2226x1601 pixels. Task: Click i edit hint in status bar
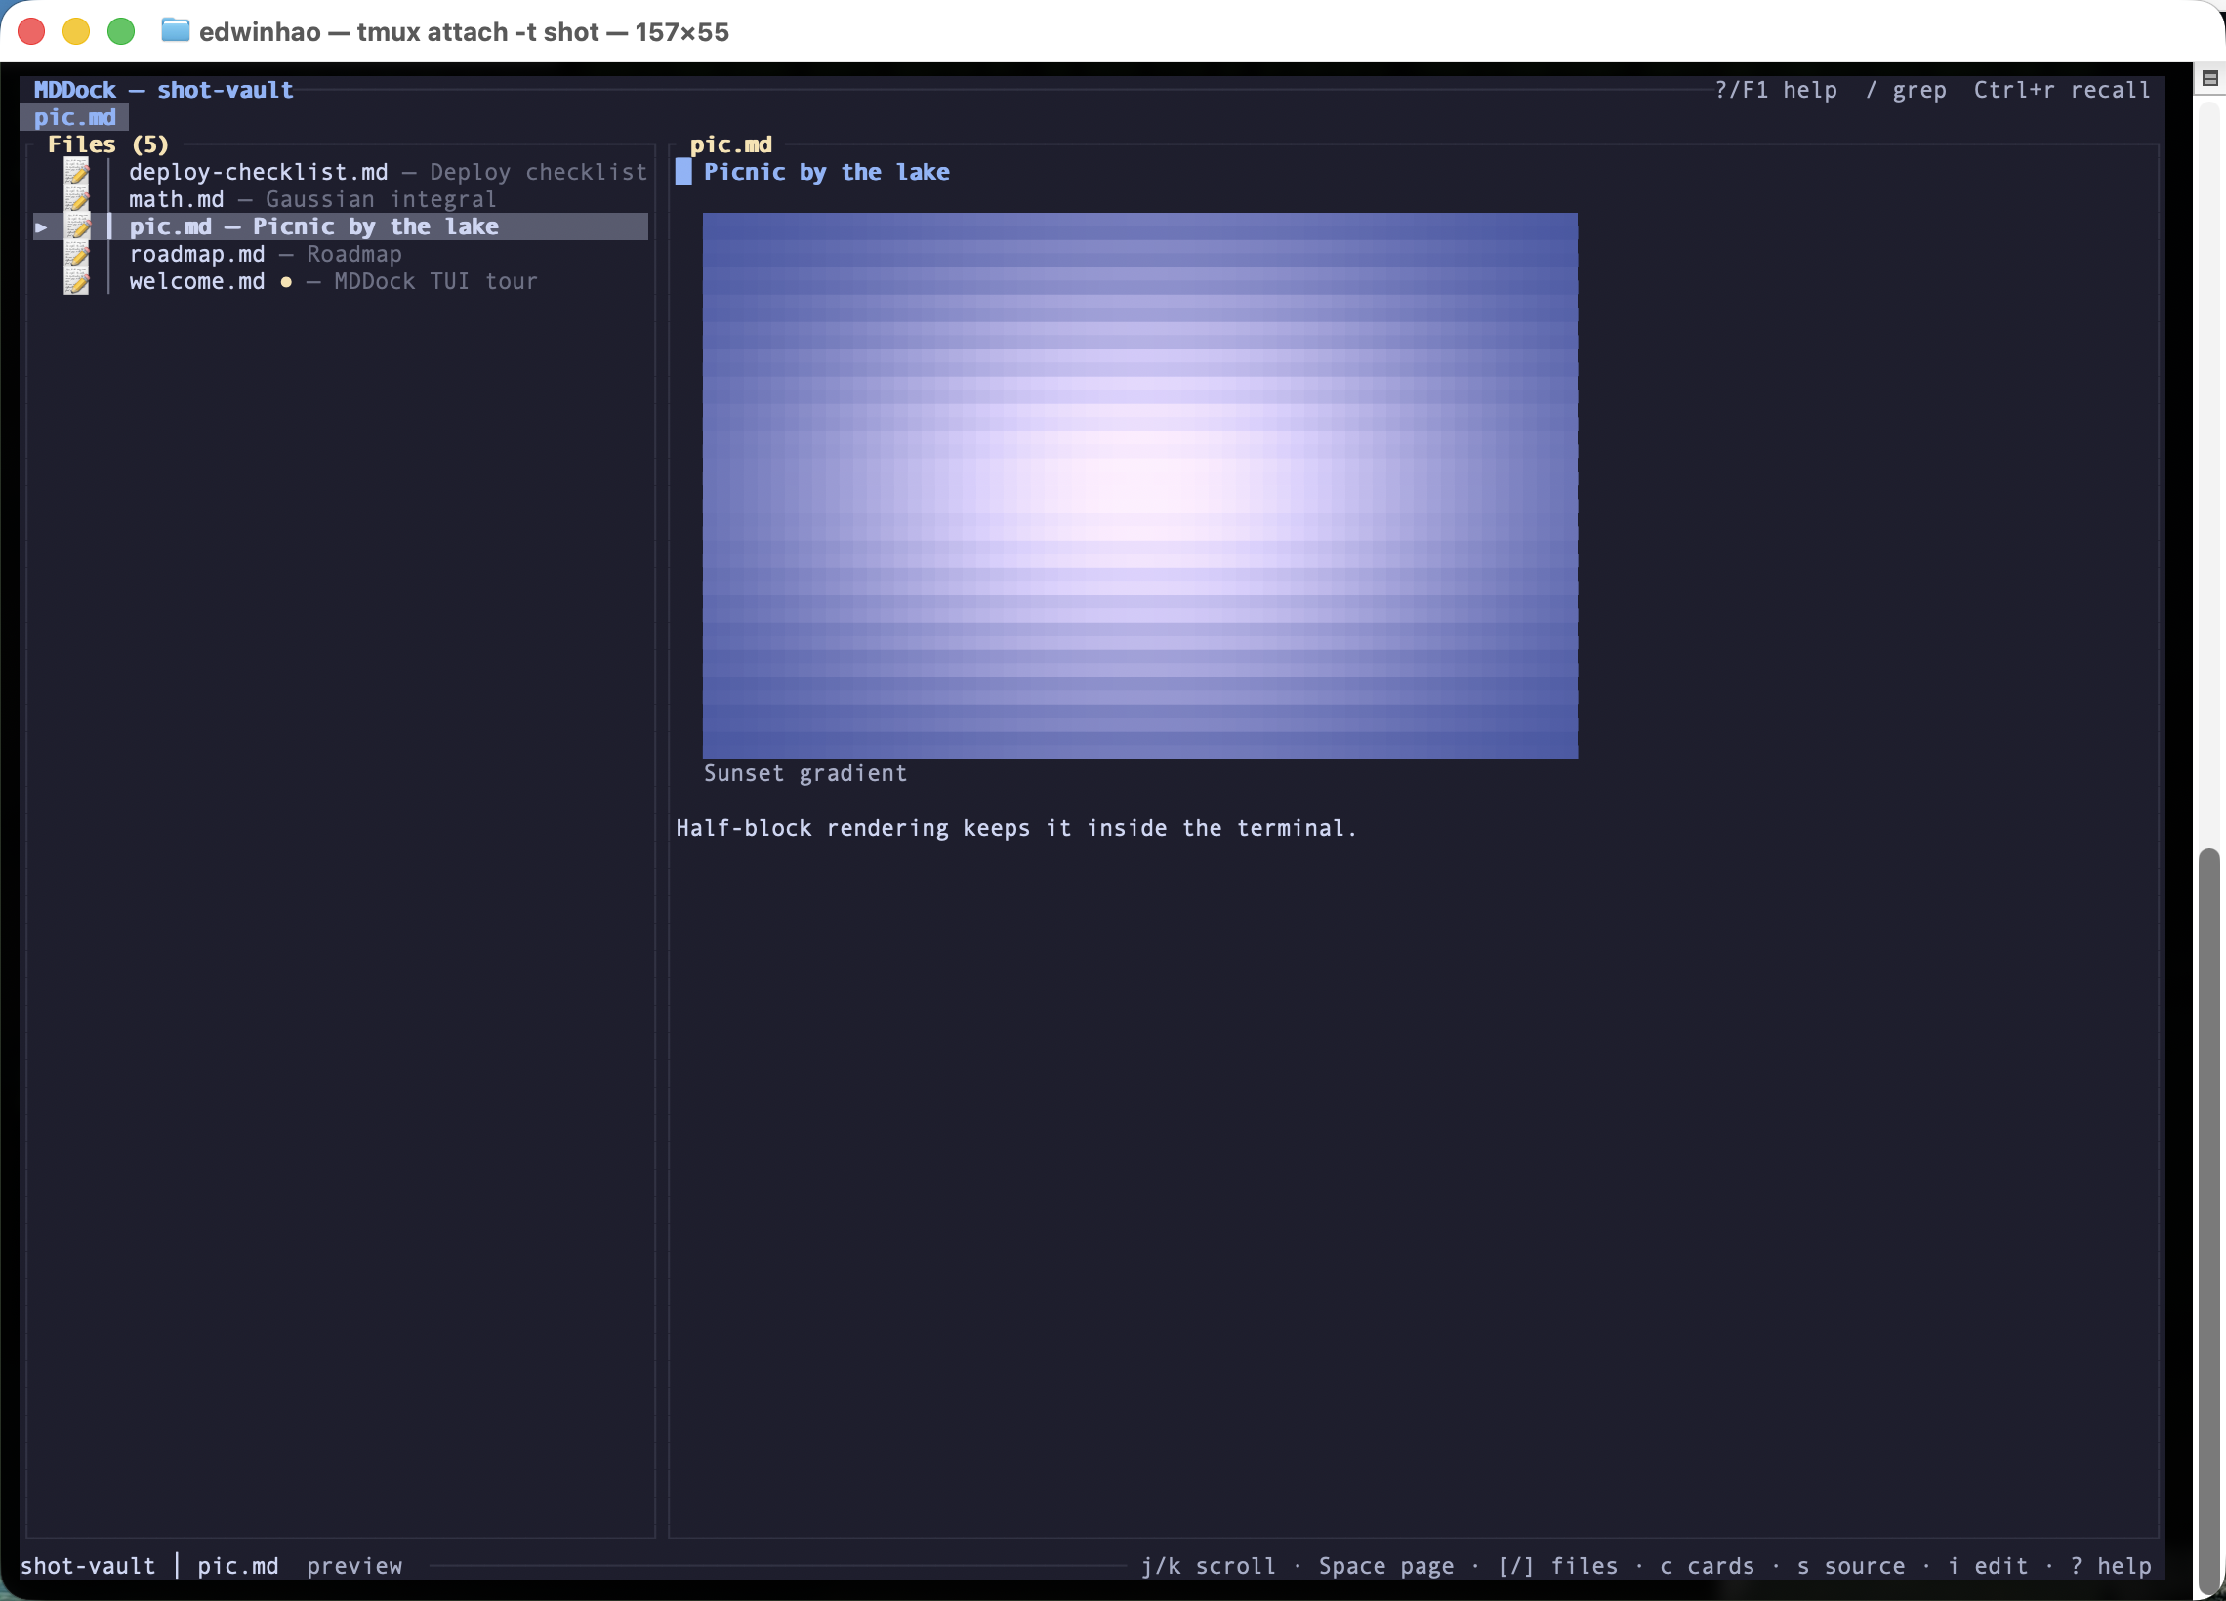coord(1988,1567)
